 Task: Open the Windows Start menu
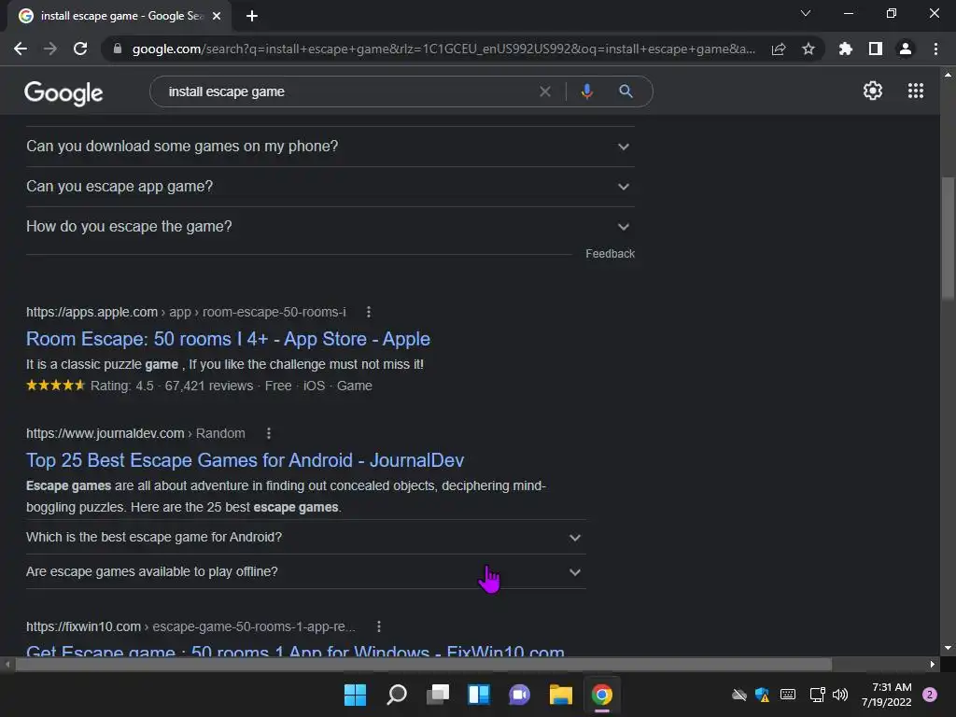tap(355, 695)
